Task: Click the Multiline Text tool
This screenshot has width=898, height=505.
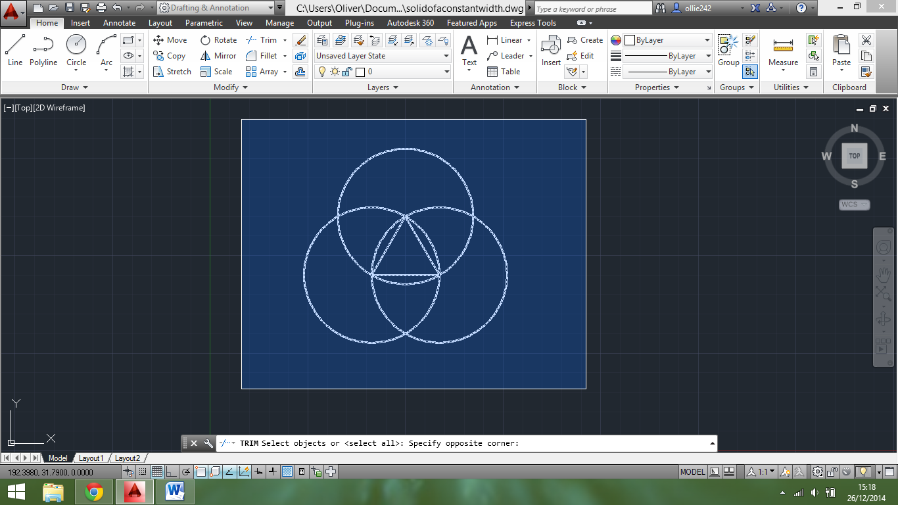Action: coord(469,50)
